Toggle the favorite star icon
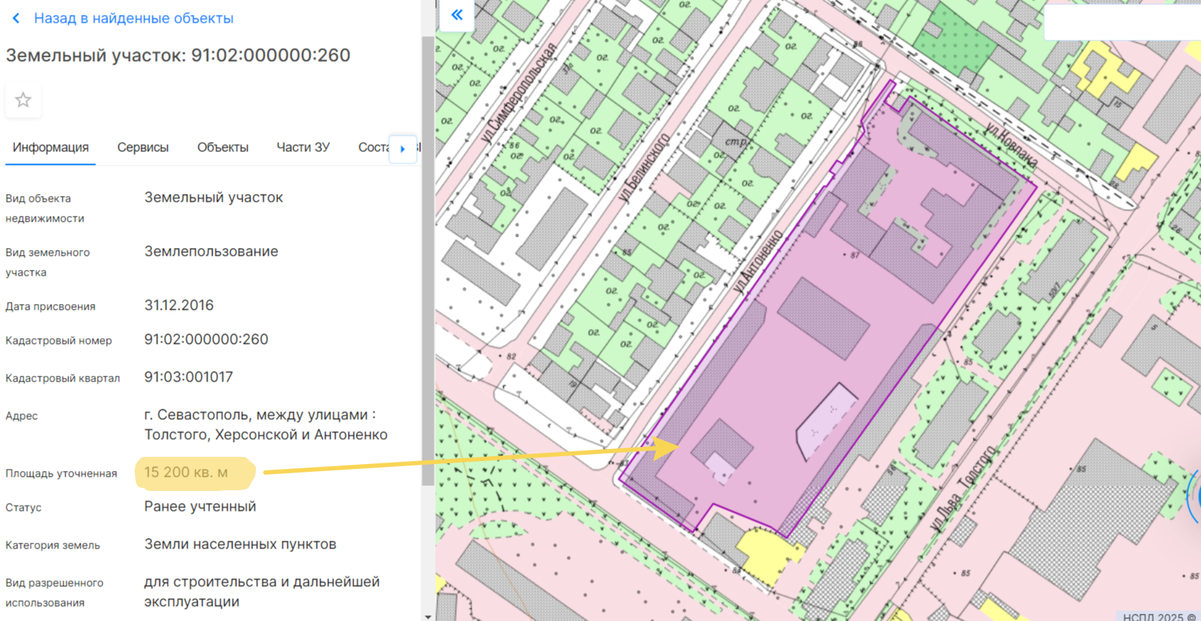1201x621 pixels. [x=23, y=100]
